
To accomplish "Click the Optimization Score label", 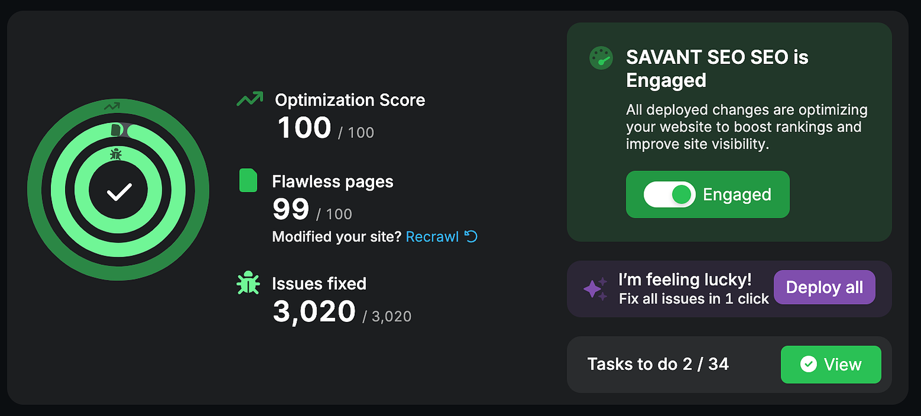I will click(350, 100).
